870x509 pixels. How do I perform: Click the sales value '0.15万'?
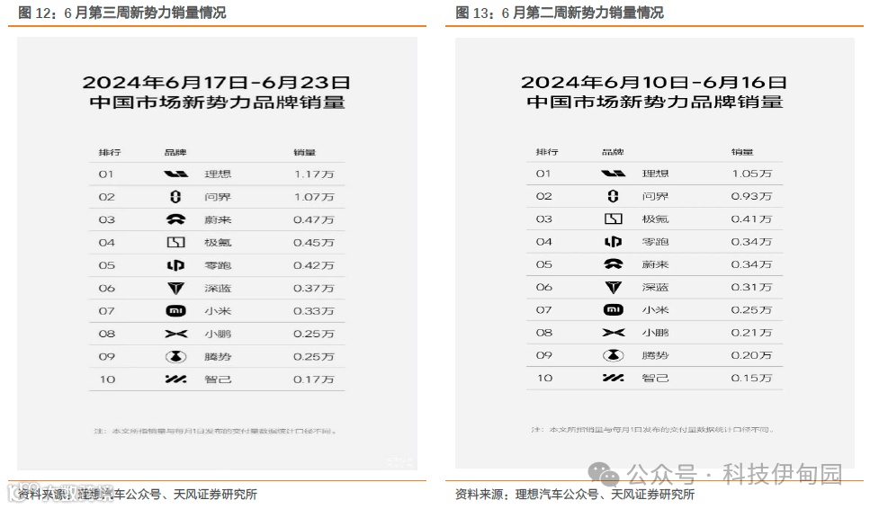click(752, 378)
